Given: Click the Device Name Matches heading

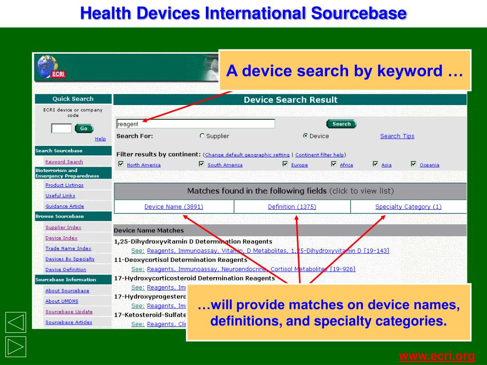Looking at the screenshot, I should (149, 231).
